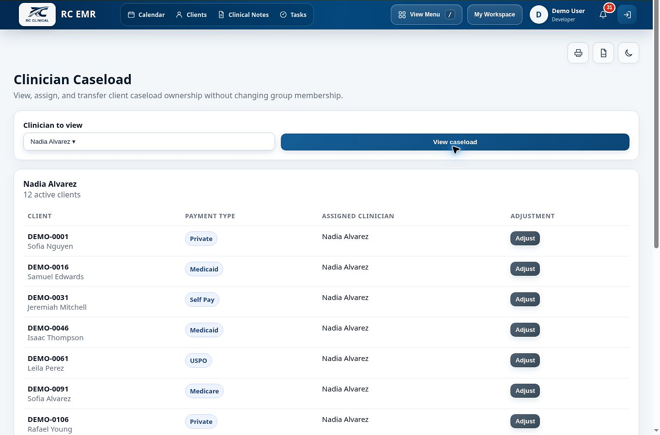Adjust caseload for Rafael Young

[x=525, y=421]
